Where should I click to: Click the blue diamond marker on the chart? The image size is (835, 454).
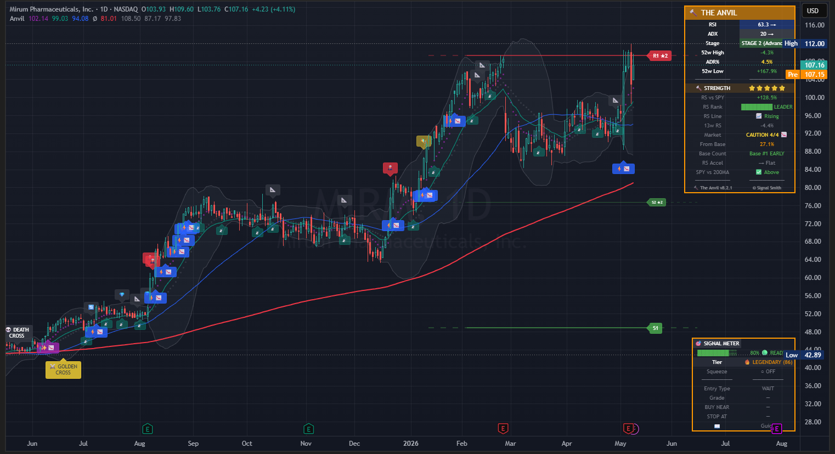(x=122, y=295)
